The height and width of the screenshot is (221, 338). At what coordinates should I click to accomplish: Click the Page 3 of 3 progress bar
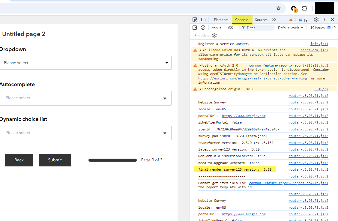tap(112, 160)
